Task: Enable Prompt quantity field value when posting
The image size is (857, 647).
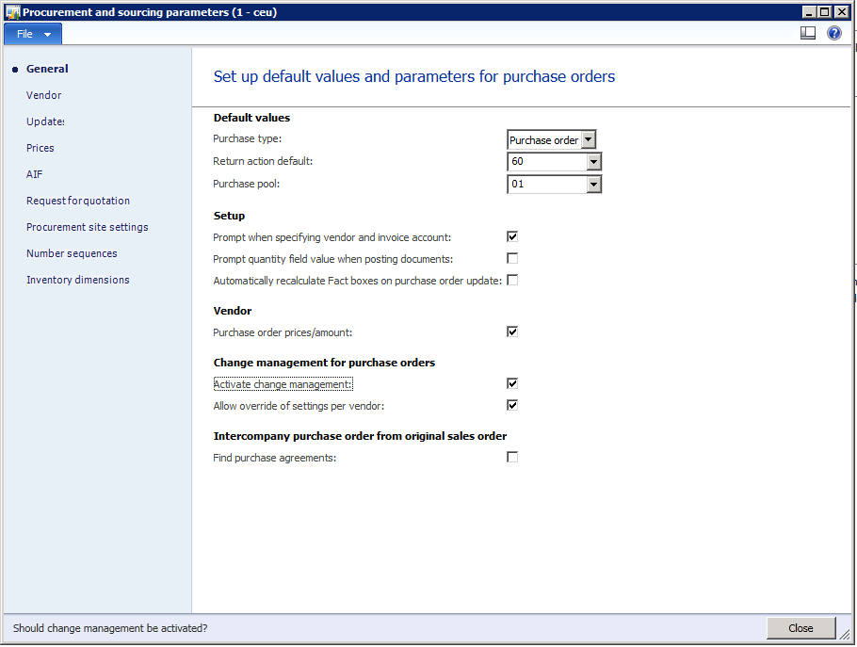Action: coord(512,259)
